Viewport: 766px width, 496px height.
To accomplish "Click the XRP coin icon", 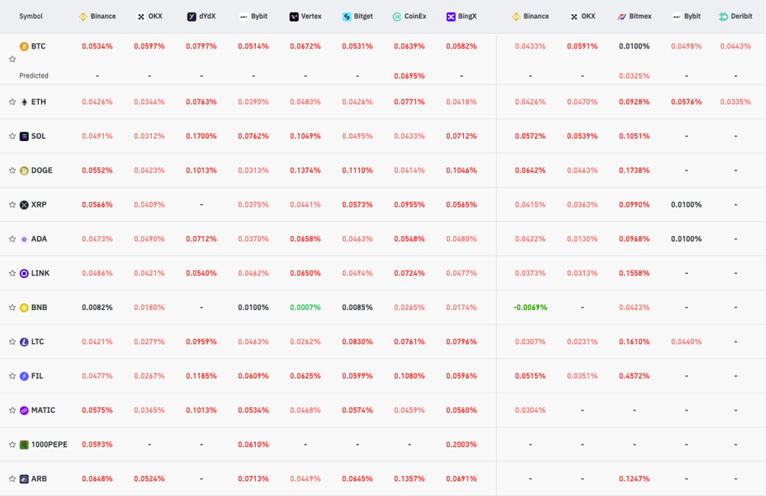I will [24, 205].
